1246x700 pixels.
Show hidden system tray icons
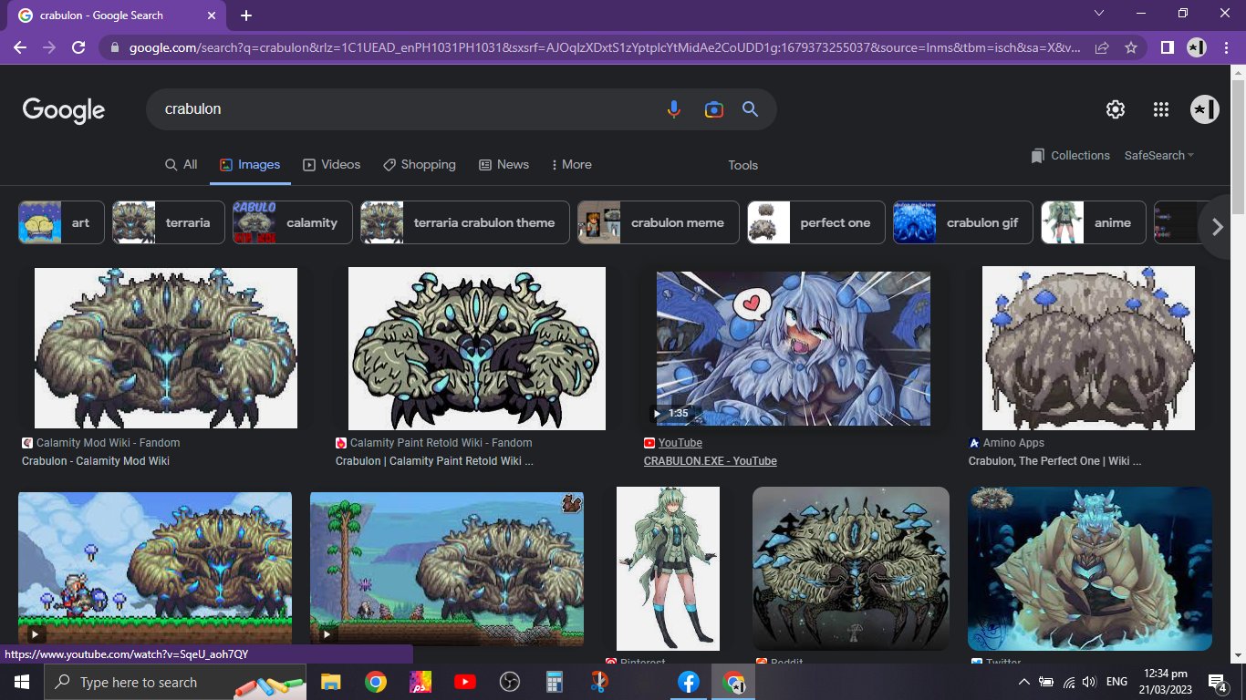click(1024, 682)
